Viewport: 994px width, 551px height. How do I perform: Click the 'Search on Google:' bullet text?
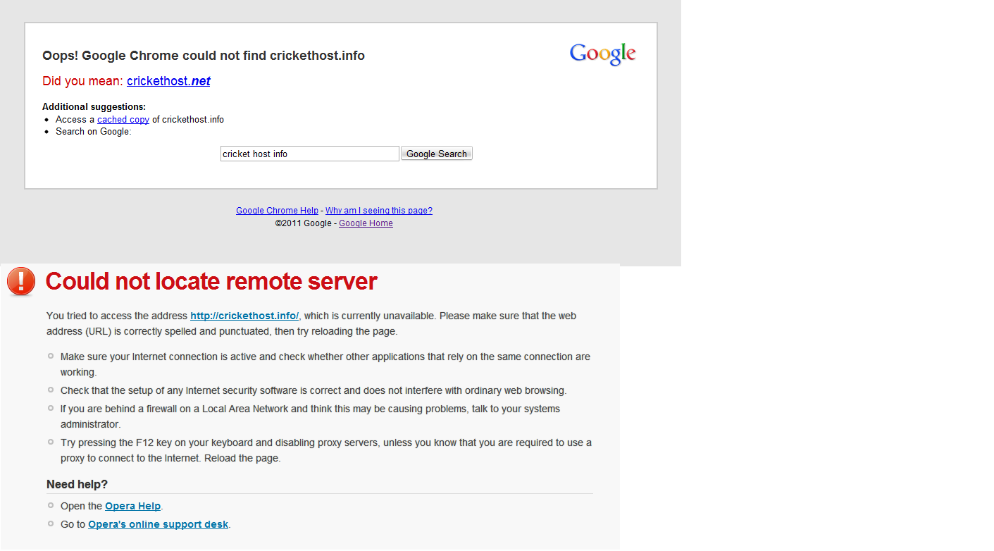point(93,132)
